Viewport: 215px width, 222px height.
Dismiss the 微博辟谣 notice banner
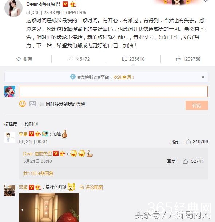(203, 77)
